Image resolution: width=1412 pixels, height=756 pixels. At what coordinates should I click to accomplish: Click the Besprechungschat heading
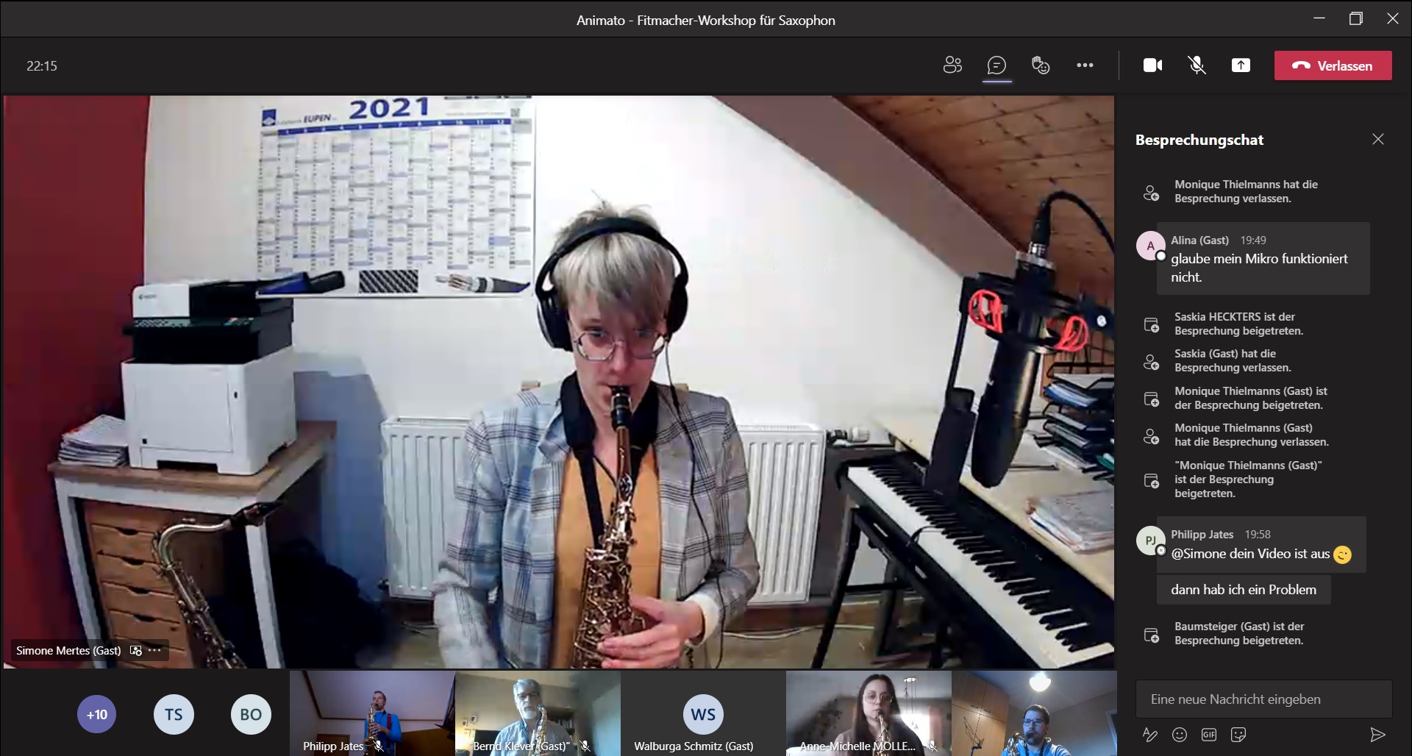(x=1199, y=140)
